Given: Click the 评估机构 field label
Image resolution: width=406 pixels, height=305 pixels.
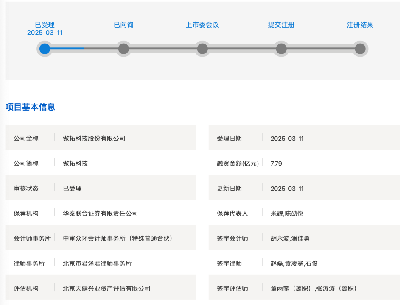Looking at the screenshot, I should pos(26,288).
